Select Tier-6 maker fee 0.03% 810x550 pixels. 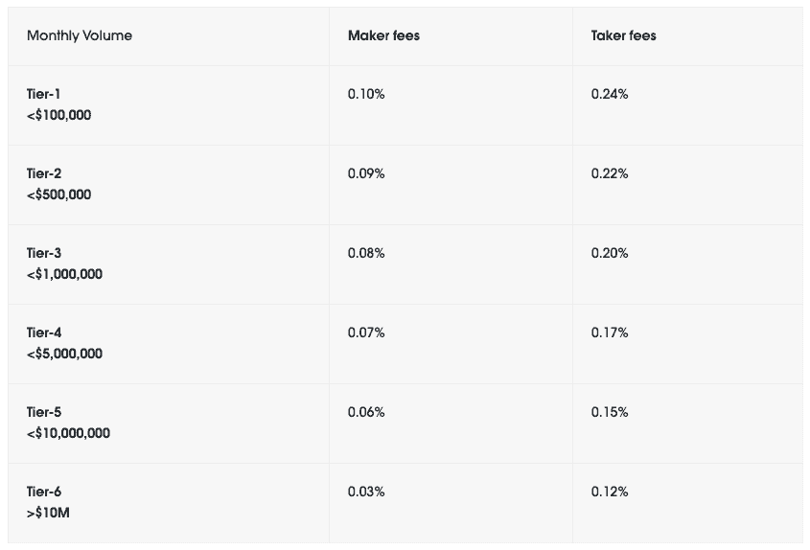click(x=366, y=492)
